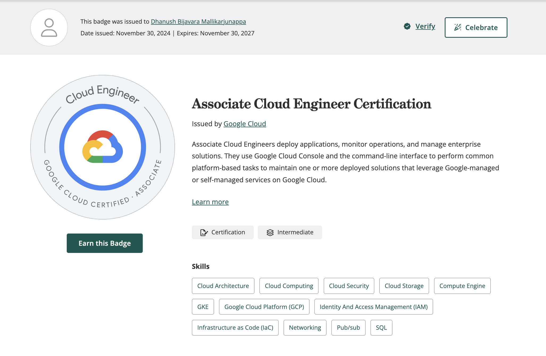Follow the Learn more link
Screen dimensions: 546x356
coord(210,202)
